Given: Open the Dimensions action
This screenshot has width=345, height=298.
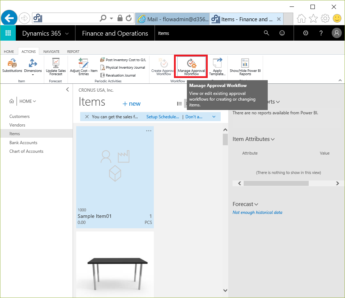Looking at the screenshot, I should tap(33, 67).
